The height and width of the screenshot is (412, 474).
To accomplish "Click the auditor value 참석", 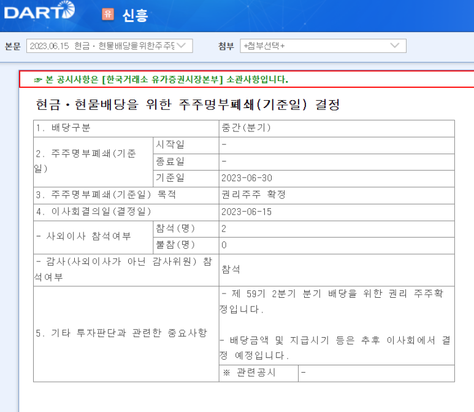I will click(x=231, y=270).
